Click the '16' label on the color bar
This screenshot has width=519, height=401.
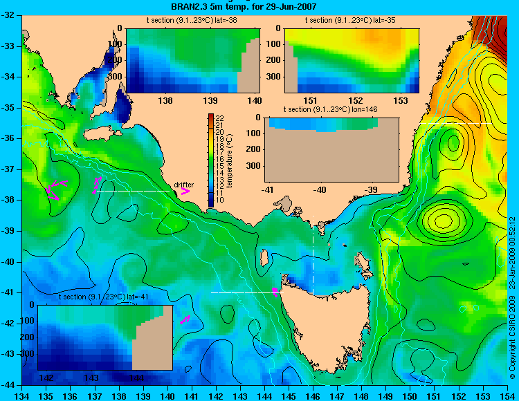tap(220, 159)
